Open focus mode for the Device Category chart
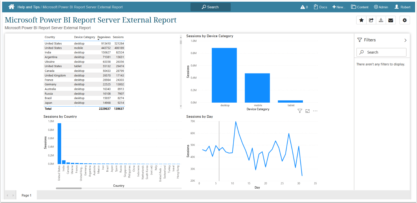 pyautogui.click(x=307, y=111)
